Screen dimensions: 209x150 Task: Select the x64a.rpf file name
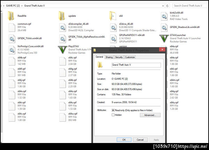[x=174, y=46]
